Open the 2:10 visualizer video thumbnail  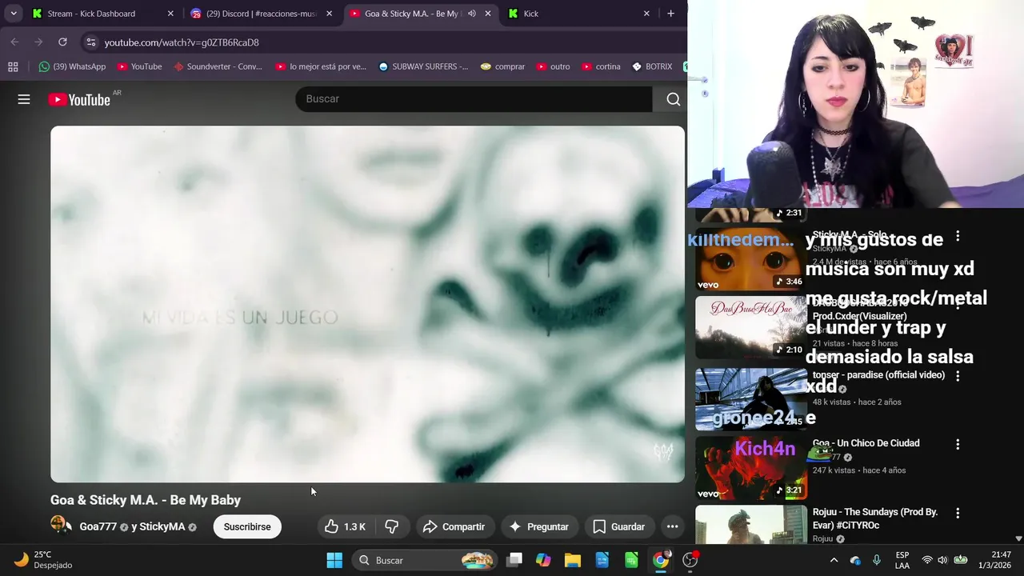pos(750,327)
